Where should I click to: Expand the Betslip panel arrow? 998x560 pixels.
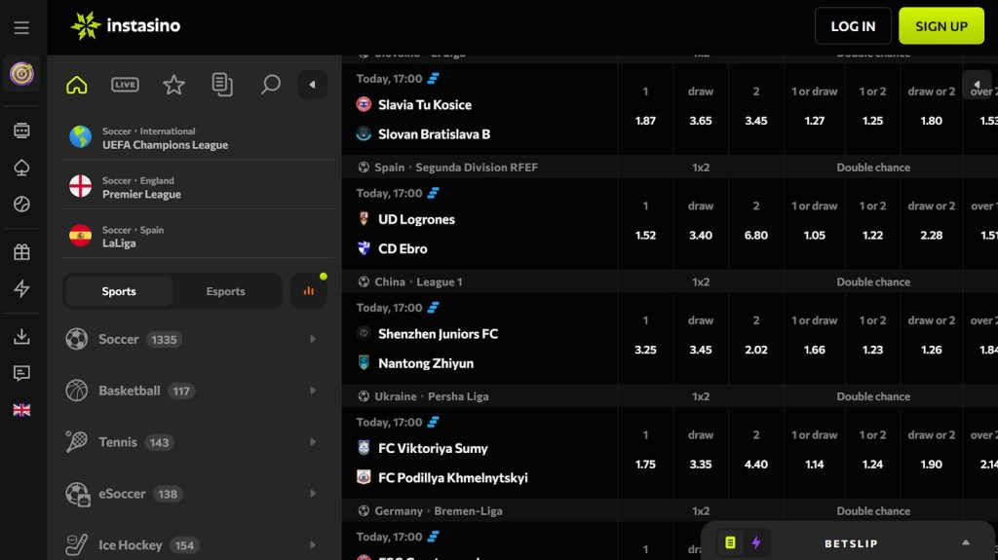point(965,542)
